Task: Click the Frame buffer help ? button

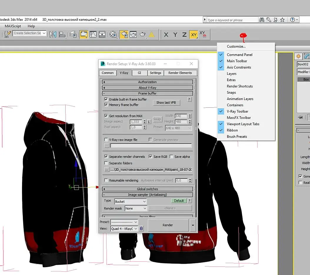Action: pos(189,99)
